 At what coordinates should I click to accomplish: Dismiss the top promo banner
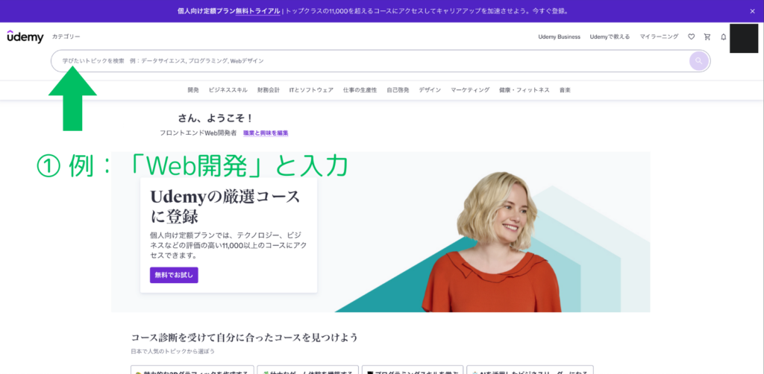pos(752,10)
